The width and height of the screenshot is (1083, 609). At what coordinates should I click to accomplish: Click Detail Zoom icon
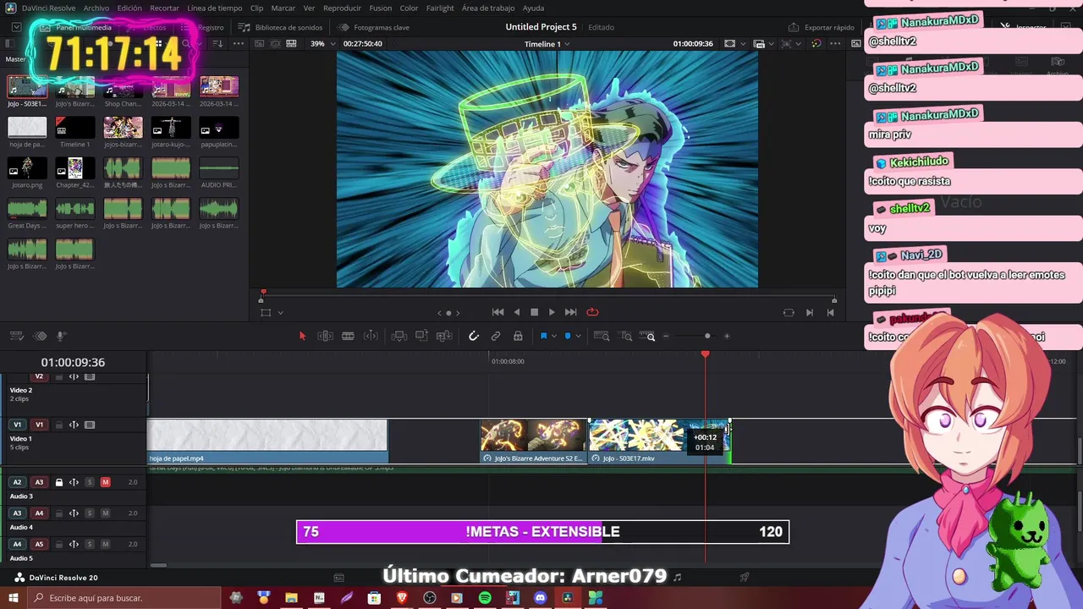(x=627, y=336)
